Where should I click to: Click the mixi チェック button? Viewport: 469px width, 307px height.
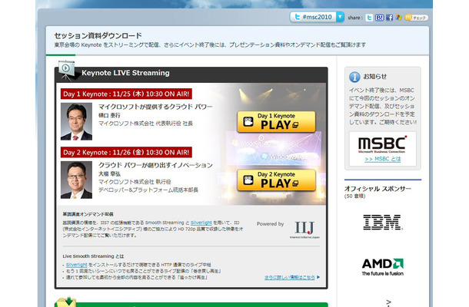point(416,18)
